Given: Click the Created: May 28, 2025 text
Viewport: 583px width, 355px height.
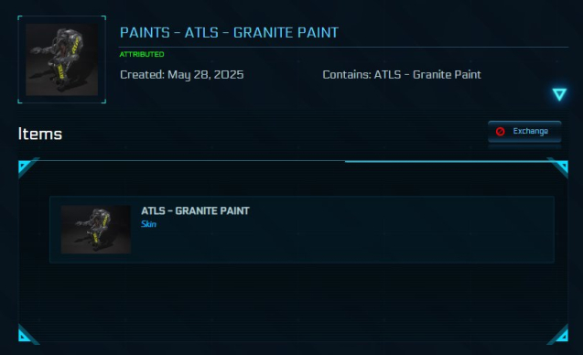Looking at the screenshot, I should [182, 75].
